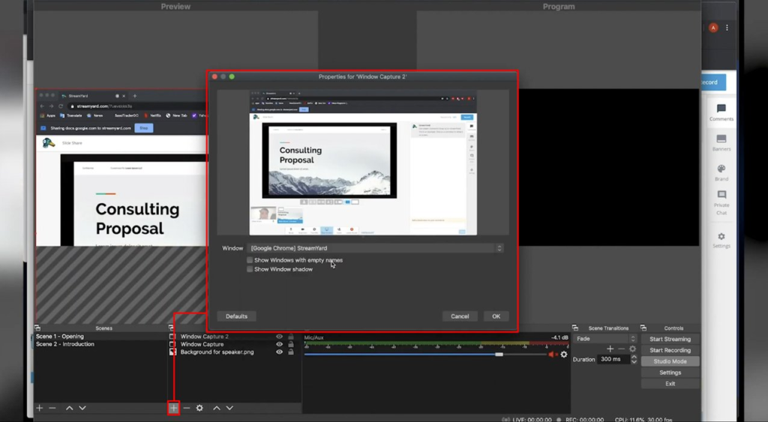Screen dimensions: 768x422
Task: Add a new source with plus icon
Action: 173,408
